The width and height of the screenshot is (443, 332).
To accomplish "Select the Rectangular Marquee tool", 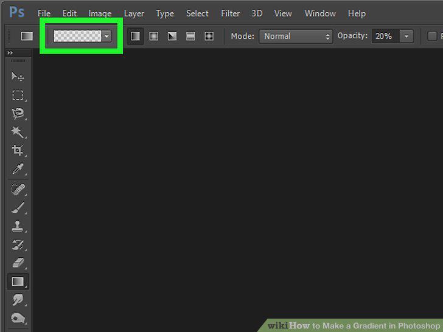I will click(18, 95).
